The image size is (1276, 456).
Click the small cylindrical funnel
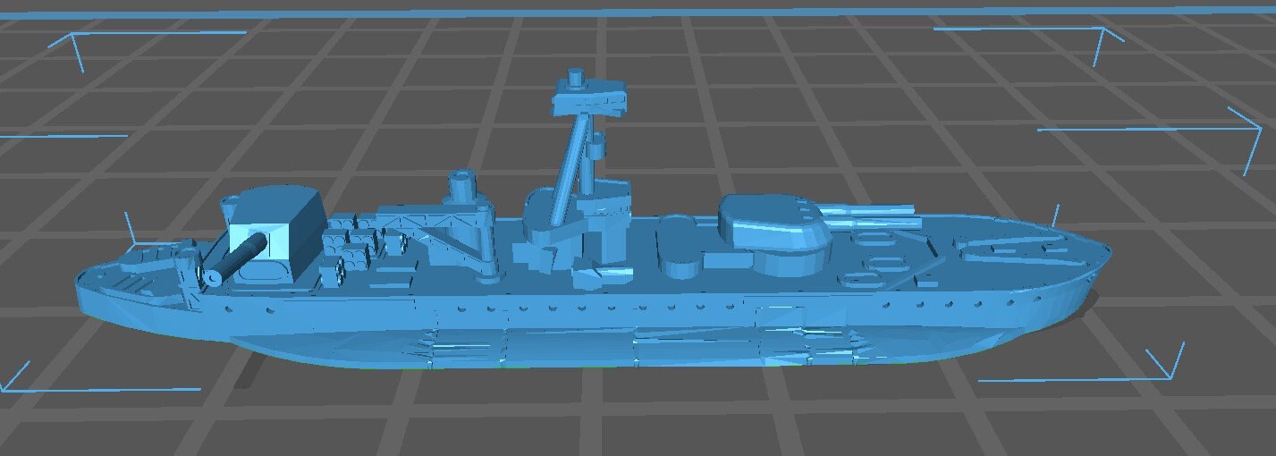(x=462, y=186)
